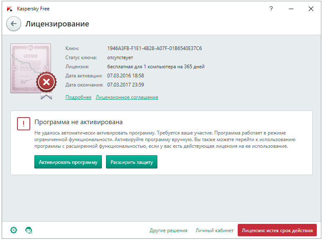
Task: Open settings with the gear icon
Action: (14, 230)
